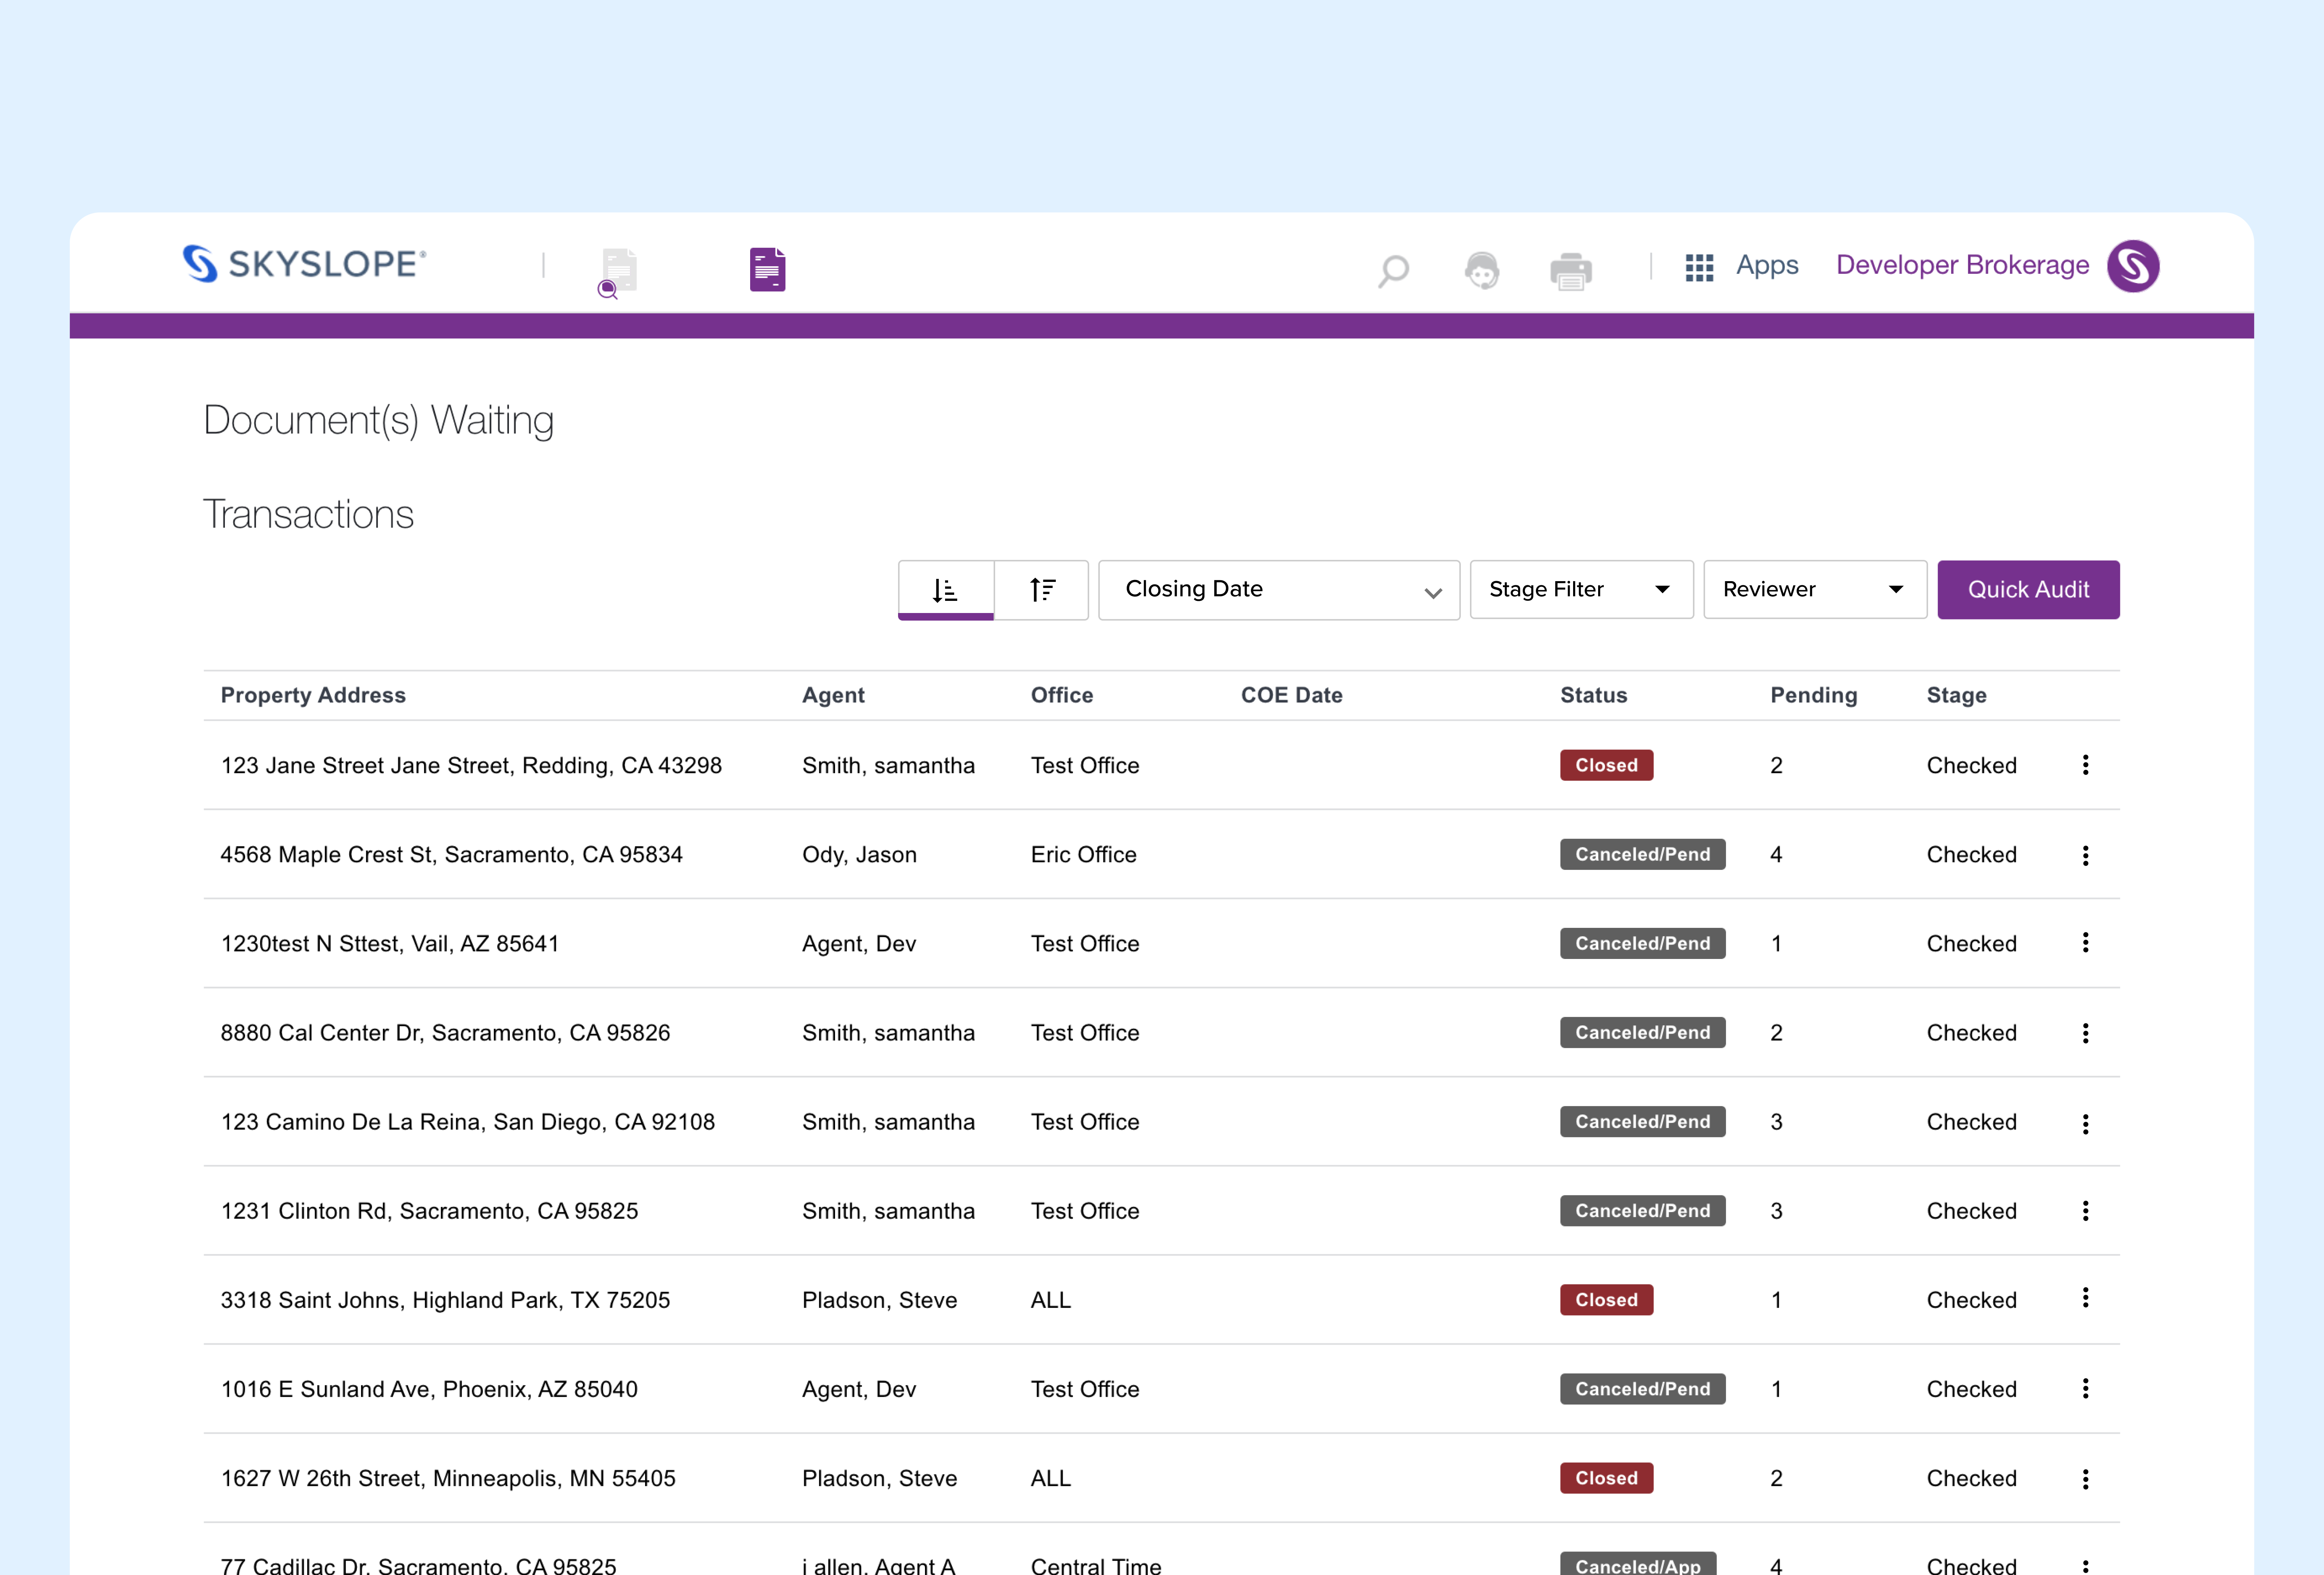Open the Reviewer dropdown

pos(1813,590)
